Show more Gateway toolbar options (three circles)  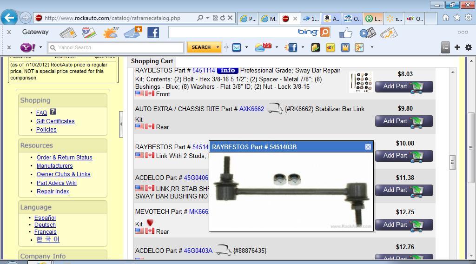click(x=463, y=32)
